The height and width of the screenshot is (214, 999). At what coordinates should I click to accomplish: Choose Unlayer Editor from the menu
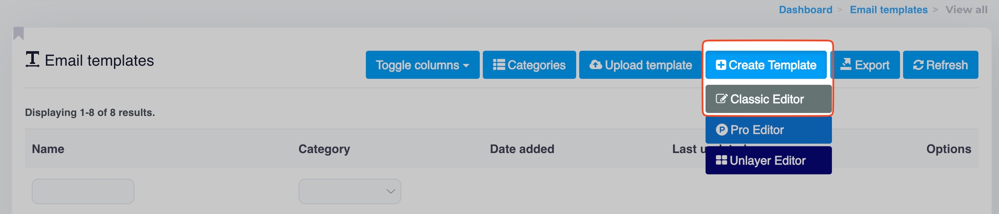pos(768,160)
